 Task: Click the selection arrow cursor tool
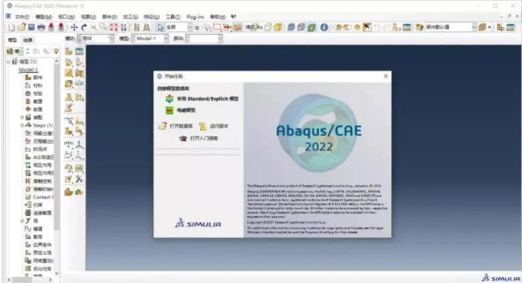click(x=160, y=27)
